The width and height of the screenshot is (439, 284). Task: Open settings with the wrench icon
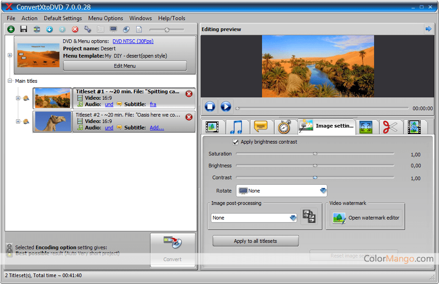coord(88,29)
